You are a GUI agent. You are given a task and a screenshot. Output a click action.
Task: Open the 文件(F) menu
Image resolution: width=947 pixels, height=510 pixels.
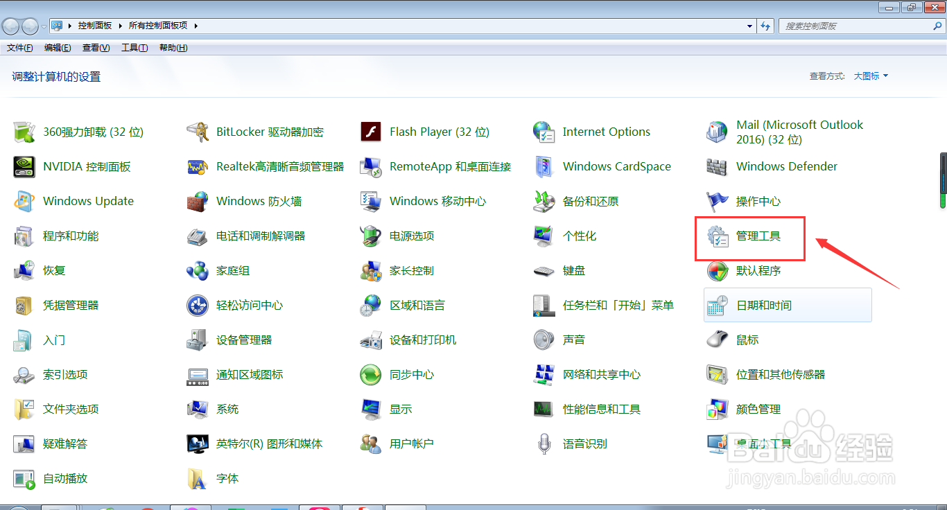(20, 48)
